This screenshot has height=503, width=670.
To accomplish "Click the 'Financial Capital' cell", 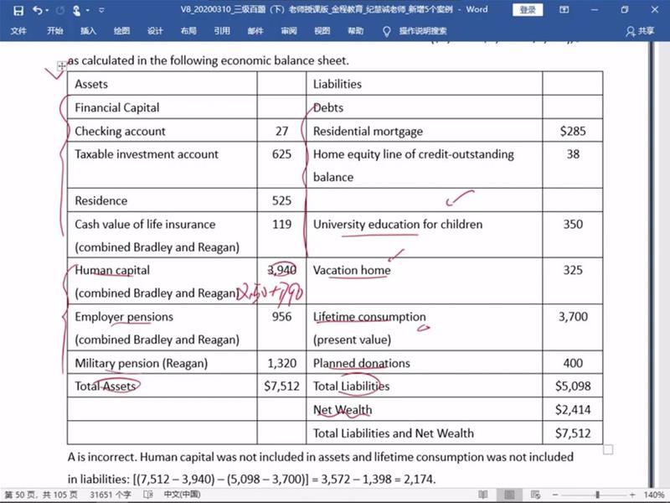I will click(162, 107).
